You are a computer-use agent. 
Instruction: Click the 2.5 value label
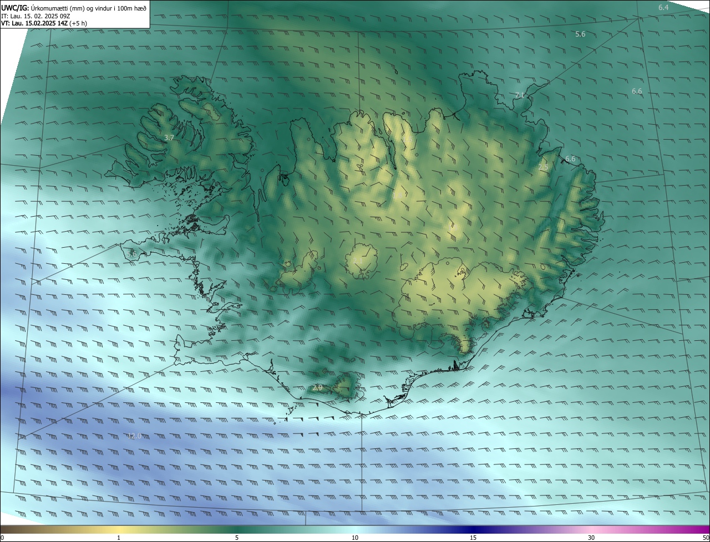coord(543,167)
